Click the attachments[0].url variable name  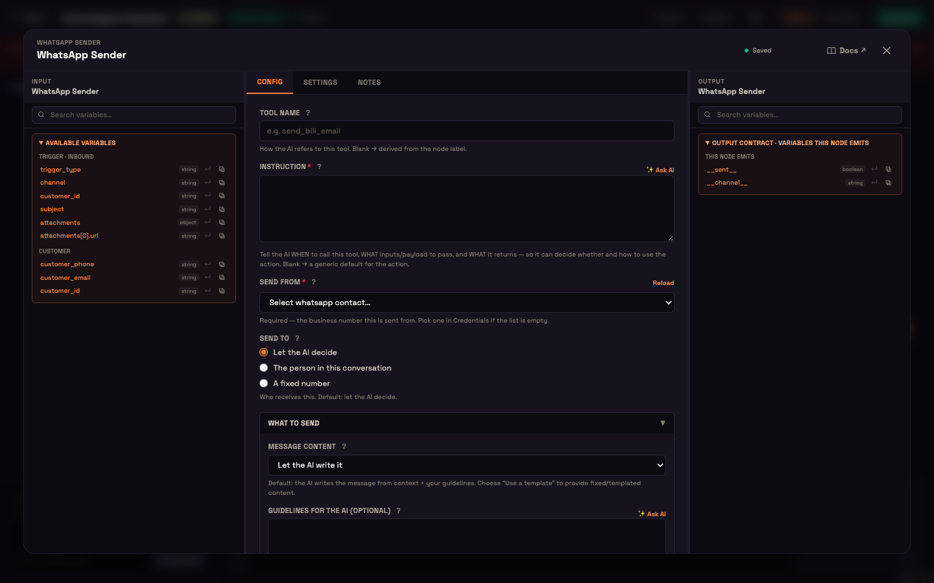pos(69,236)
